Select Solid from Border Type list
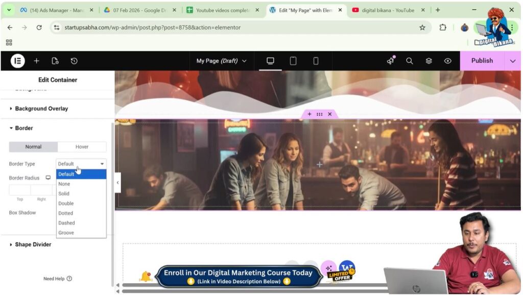 64,194
